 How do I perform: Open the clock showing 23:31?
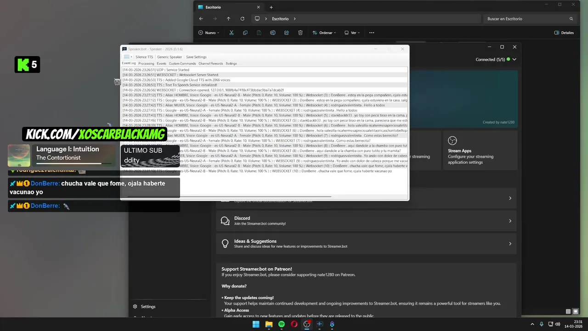573,324
